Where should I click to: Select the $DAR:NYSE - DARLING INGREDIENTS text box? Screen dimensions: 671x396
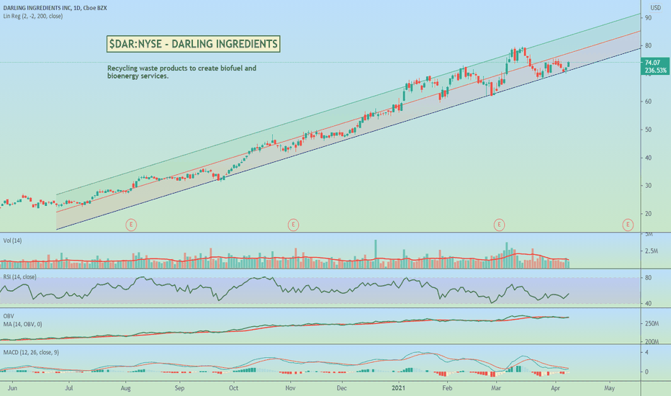click(194, 44)
